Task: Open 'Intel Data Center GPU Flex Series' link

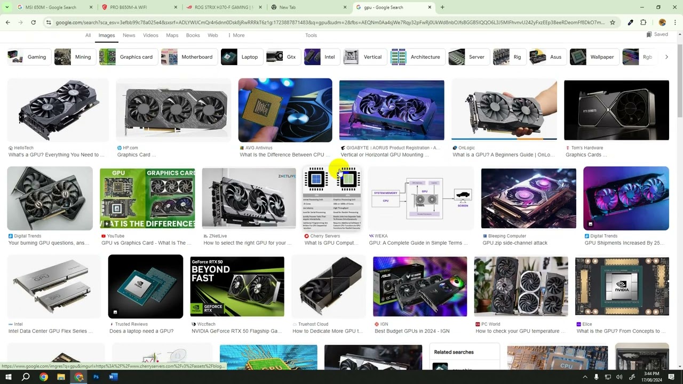Action: click(x=51, y=331)
